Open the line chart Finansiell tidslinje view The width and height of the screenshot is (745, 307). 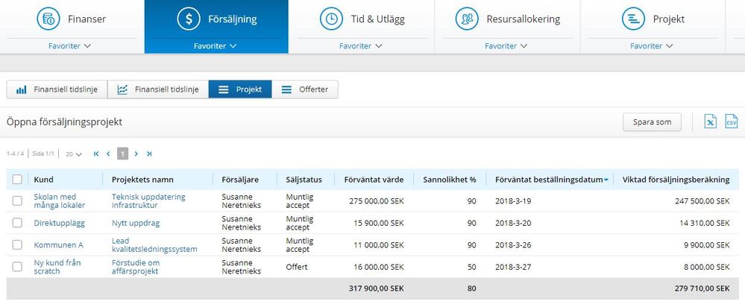coord(158,89)
